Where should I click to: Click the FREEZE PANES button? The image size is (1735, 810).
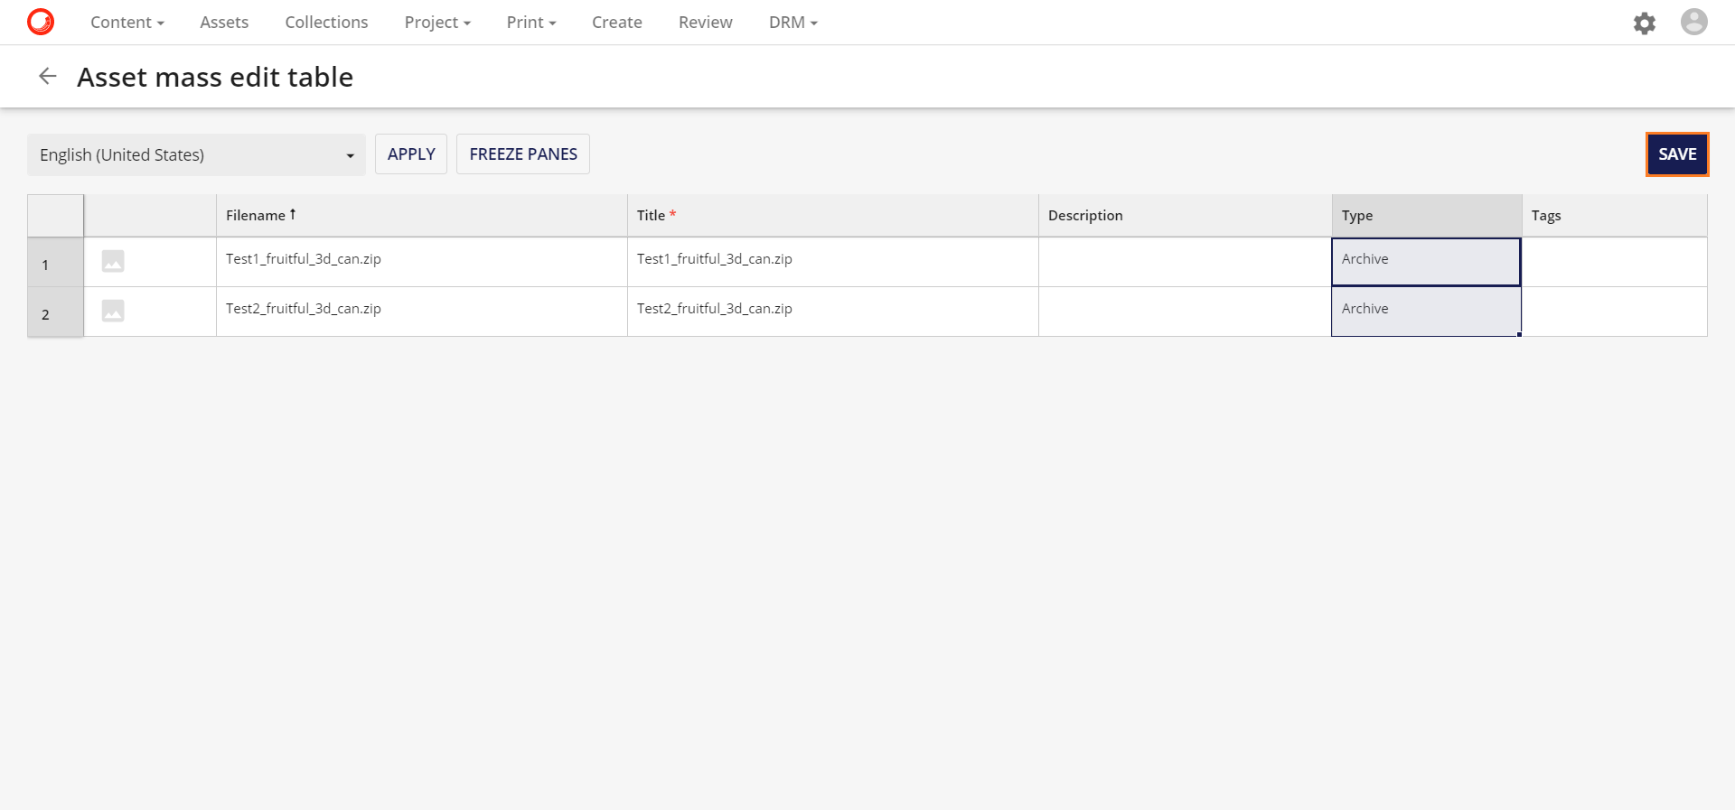tap(523, 154)
